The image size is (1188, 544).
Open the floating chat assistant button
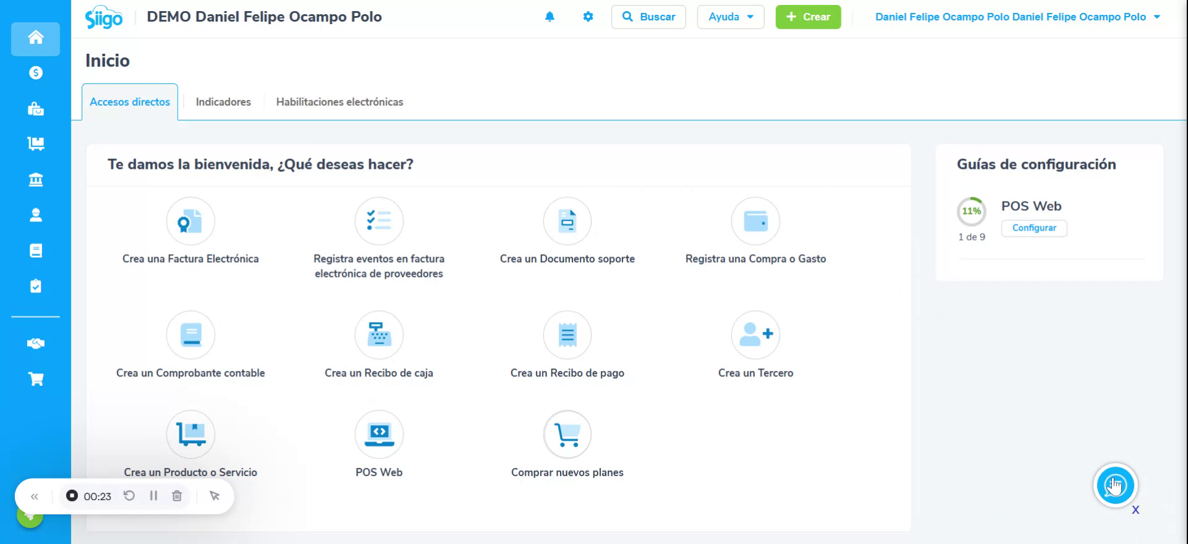pyautogui.click(x=1115, y=485)
